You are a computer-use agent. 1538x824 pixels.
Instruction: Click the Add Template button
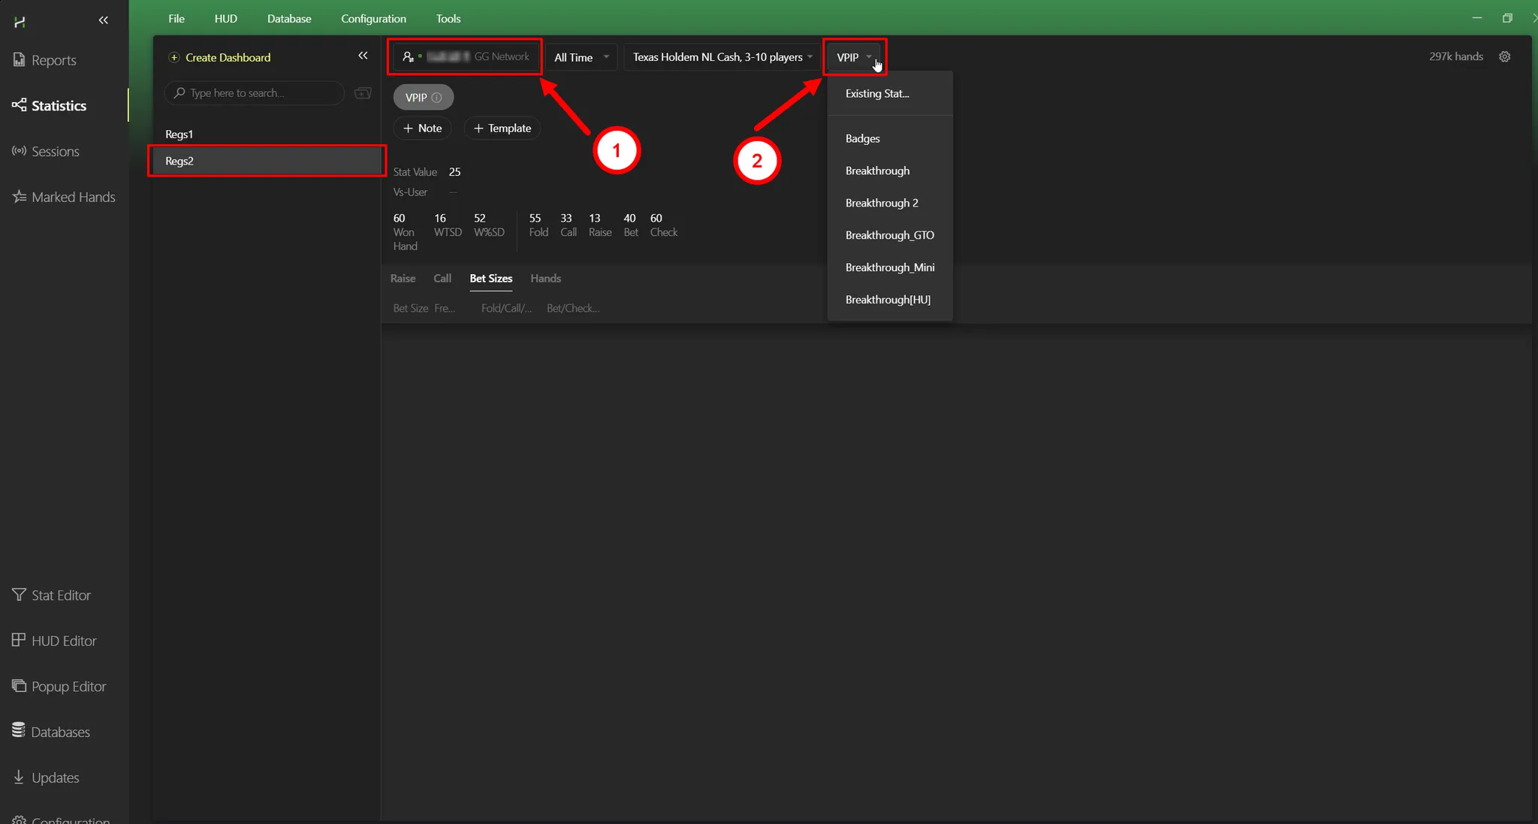(502, 128)
